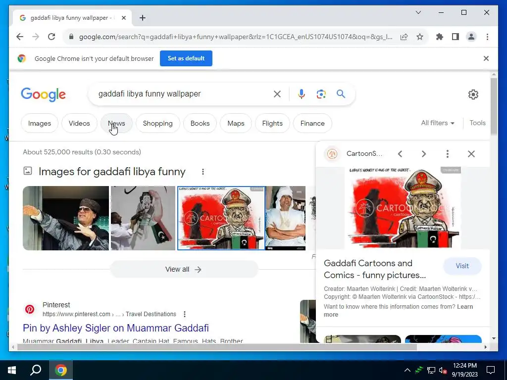Screen dimensions: 507x380
Task: Open the Extensions puzzle icon
Action: point(440,37)
